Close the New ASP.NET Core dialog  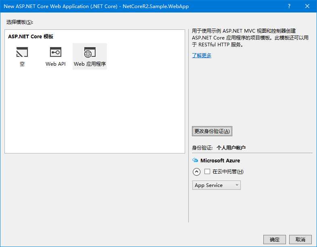[x=307, y=6]
